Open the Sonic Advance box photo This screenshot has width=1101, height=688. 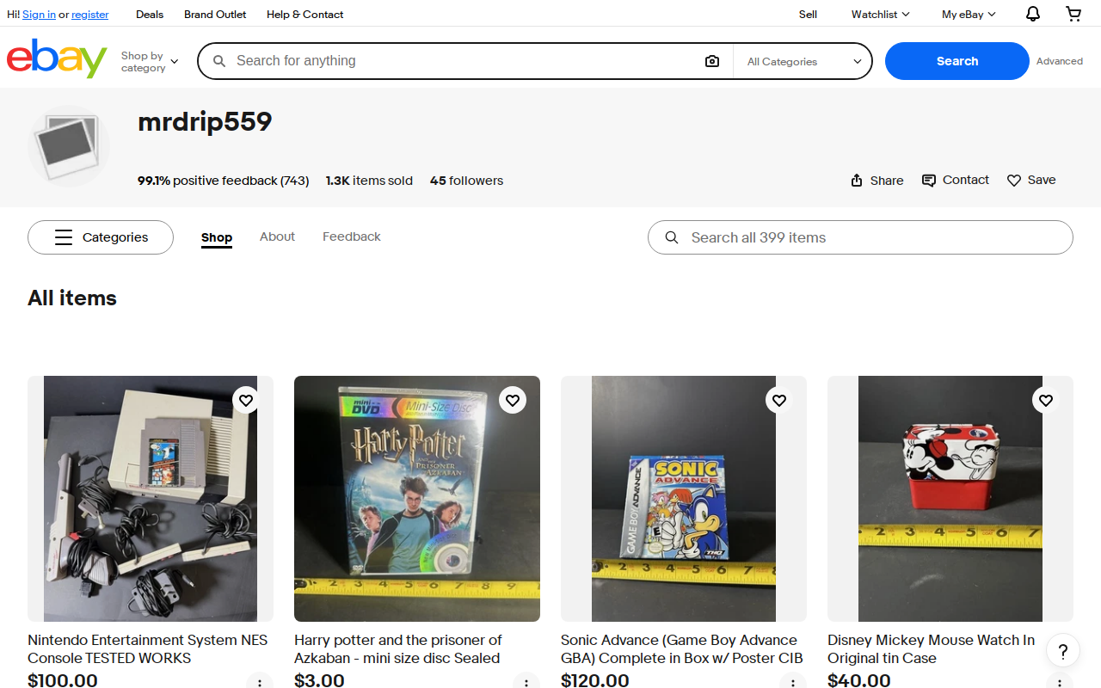click(x=684, y=499)
